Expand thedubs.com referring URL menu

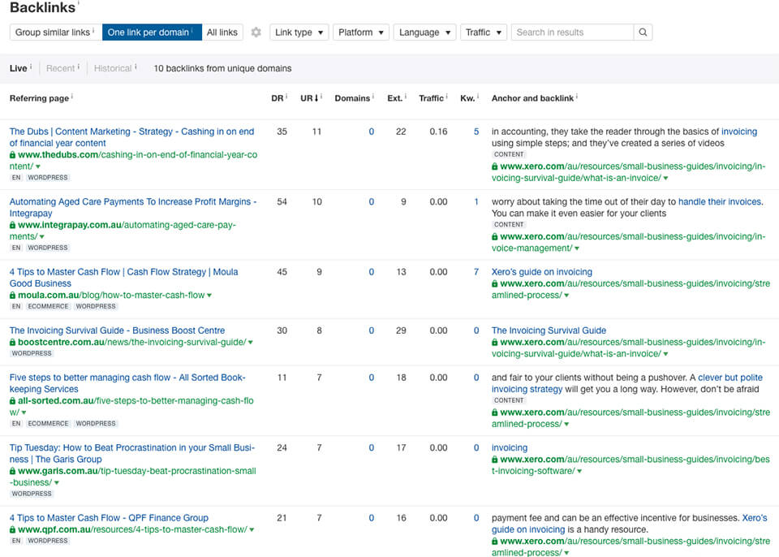38,166
